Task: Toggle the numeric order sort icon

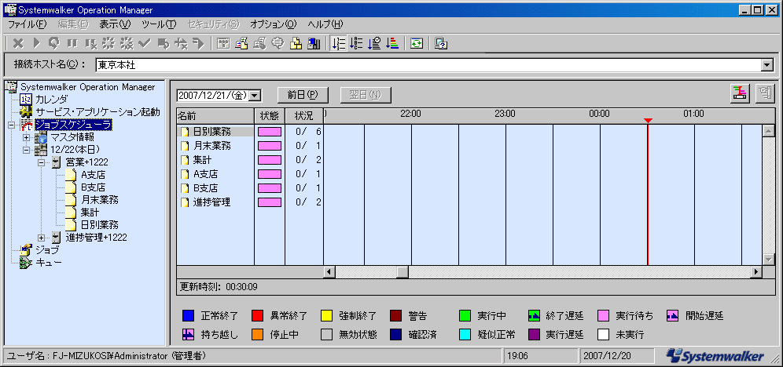Action: (x=339, y=44)
